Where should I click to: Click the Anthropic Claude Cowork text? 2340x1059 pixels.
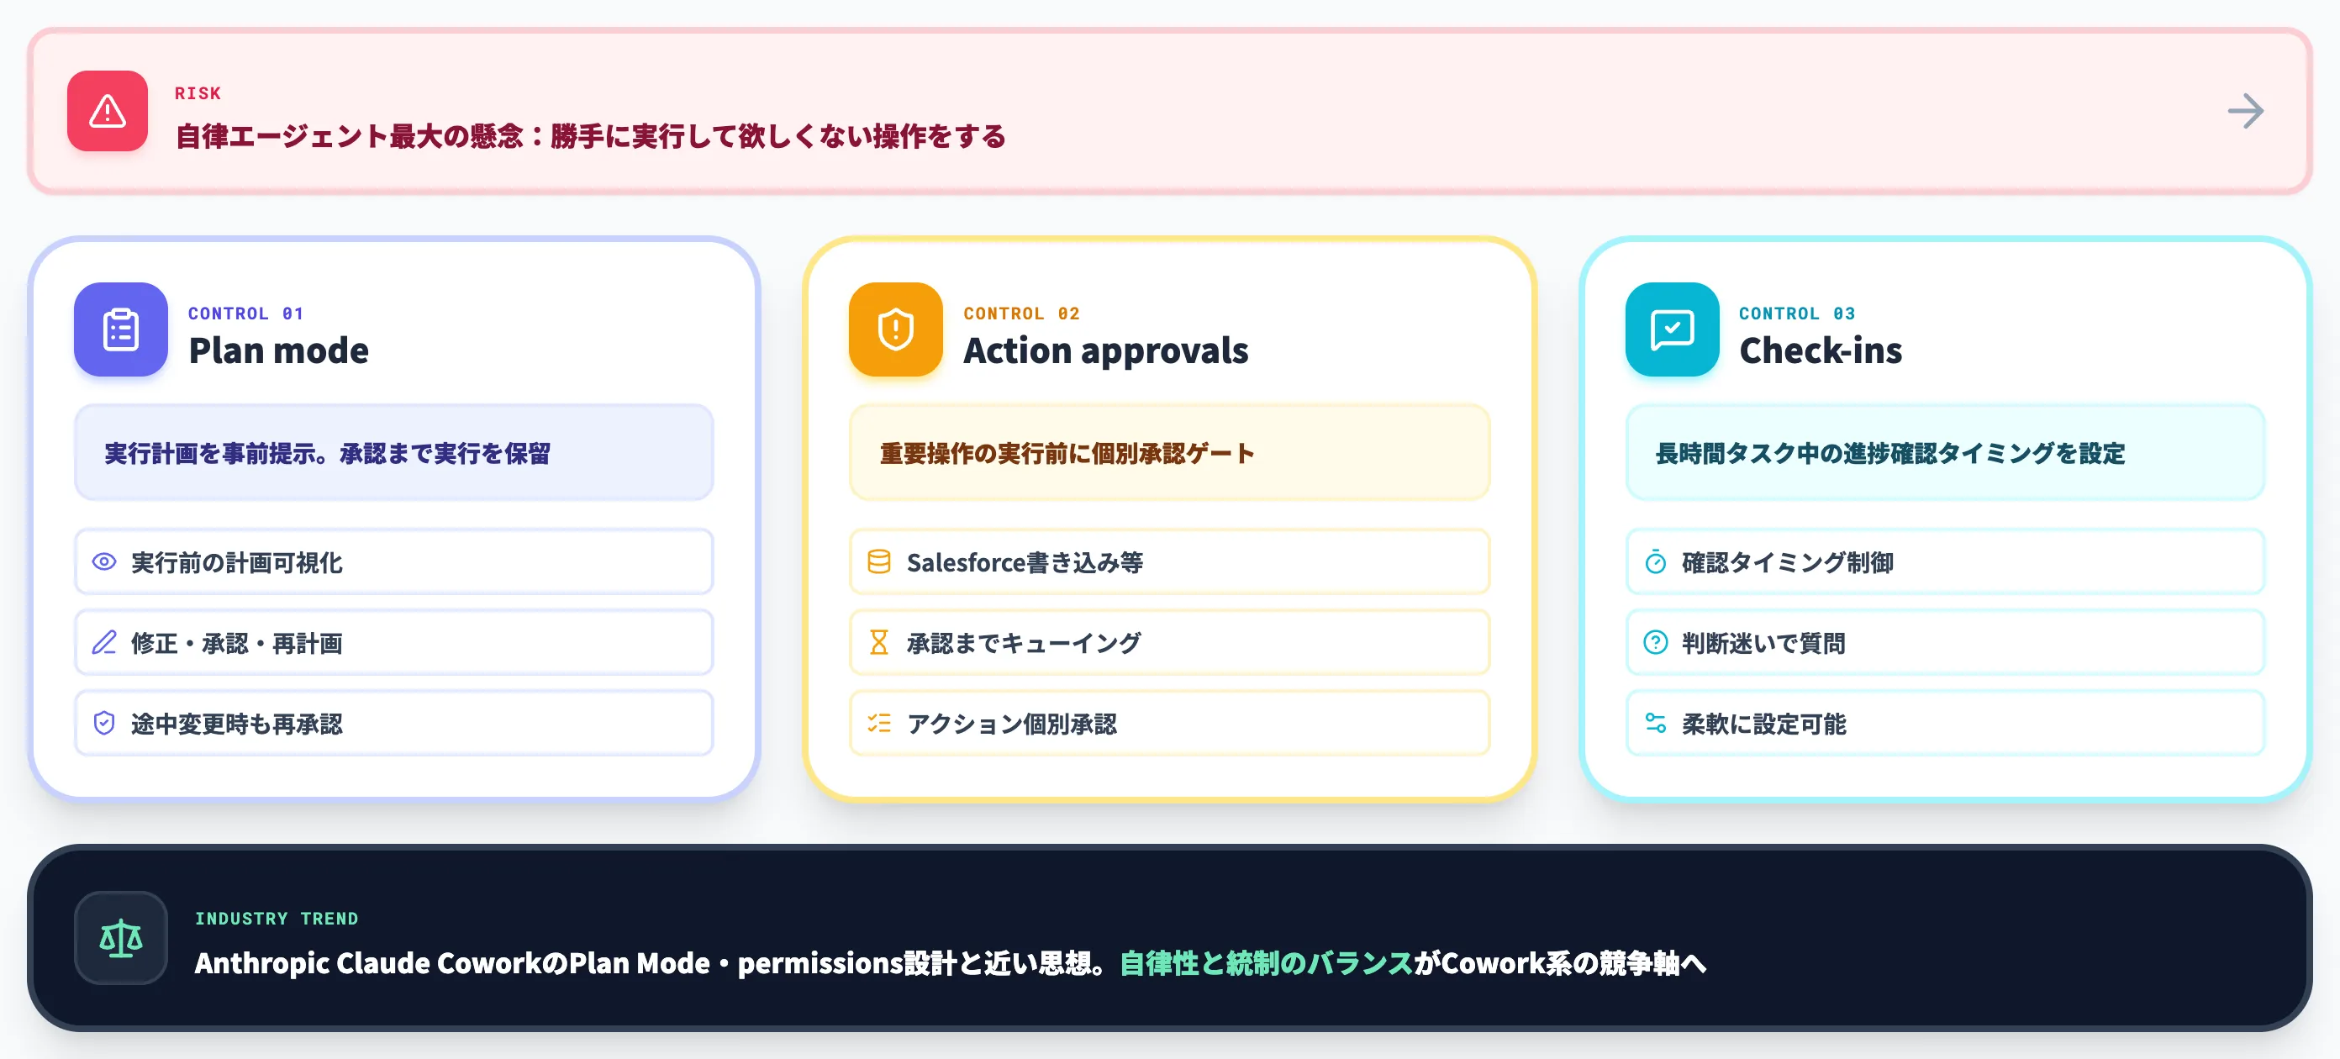coord(367,962)
